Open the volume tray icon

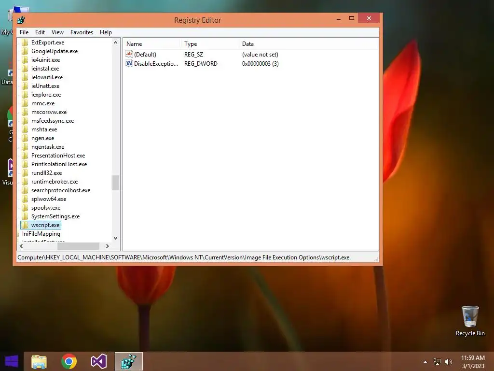coord(449,362)
